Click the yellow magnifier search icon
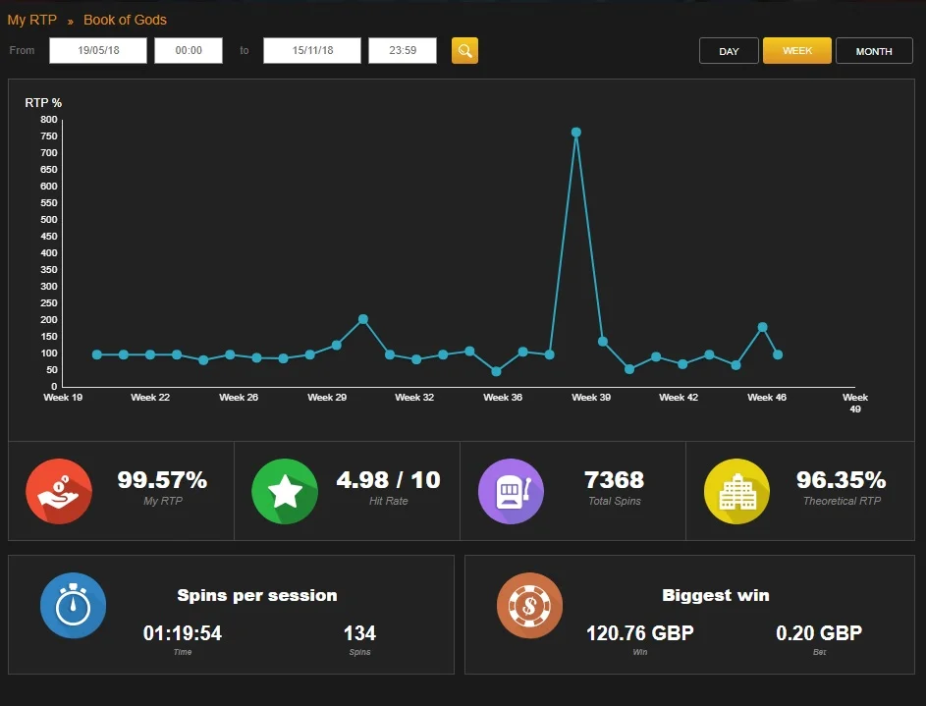The height and width of the screenshot is (706, 926). tap(464, 51)
